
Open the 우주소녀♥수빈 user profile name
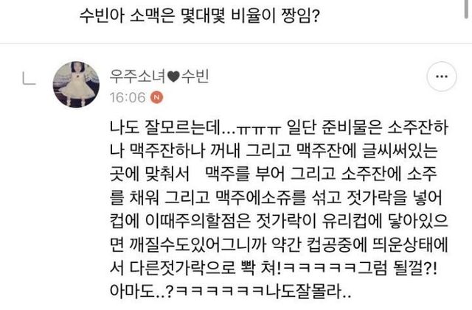pyautogui.click(x=159, y=77)
